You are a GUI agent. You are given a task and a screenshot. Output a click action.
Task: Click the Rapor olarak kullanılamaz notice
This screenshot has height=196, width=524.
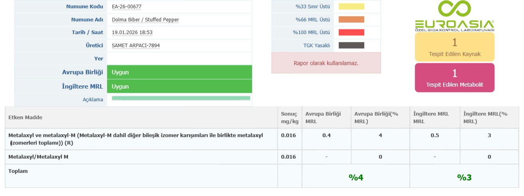pos(326,63)
